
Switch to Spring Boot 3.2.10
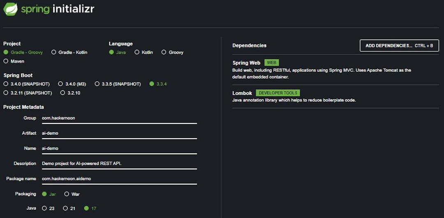click(63, 93)
